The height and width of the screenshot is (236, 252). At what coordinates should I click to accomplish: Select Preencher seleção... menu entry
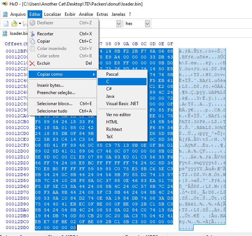[x=63, y=93]
